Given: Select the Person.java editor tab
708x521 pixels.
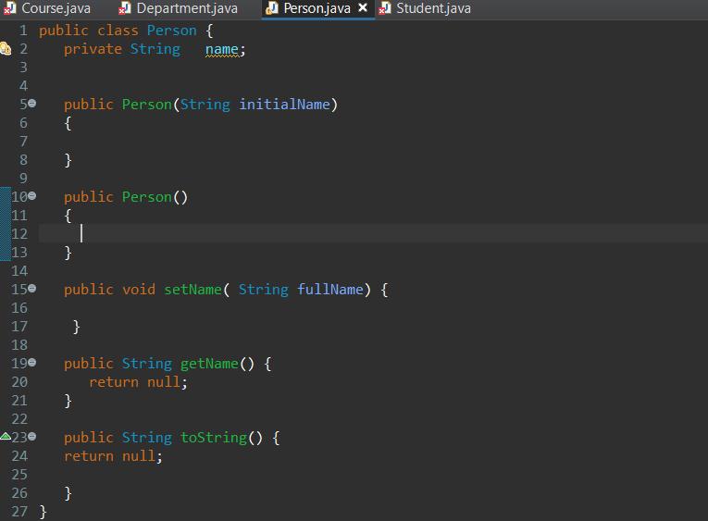Looking at the screenshot, I should [x=317, y=8].
